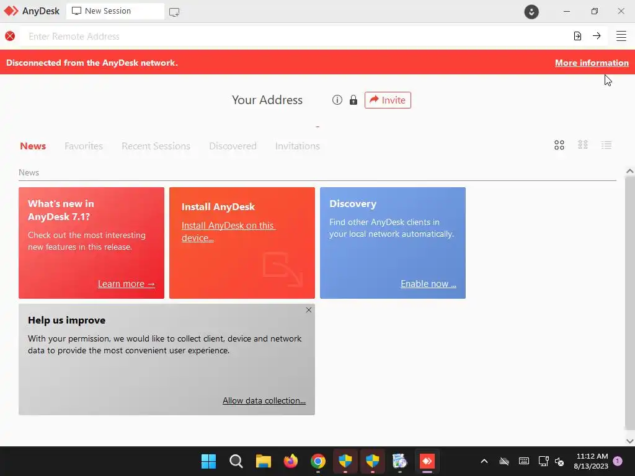Open the Recent Sessions tab
The width and height of the screenshot is (635, 476).
tap(156, 146)
